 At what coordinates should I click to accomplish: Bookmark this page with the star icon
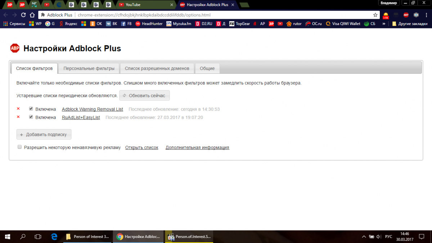tap(375, 15)
